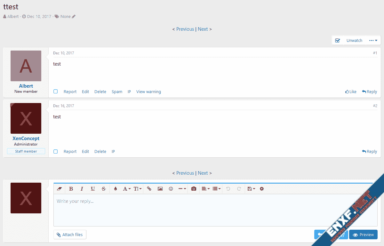Apply strikethrough formatting
The height and width of the screenshot is (246, 384).
(x=103, y=189)
